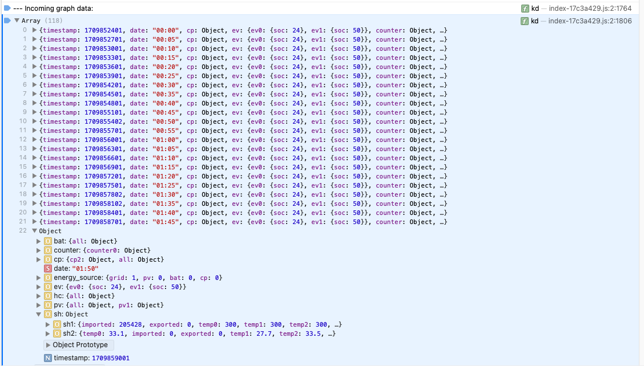Click the blue console icon beside Array (118)
Image resolution: width=644 pixels, height=366 pixels.
7,20
